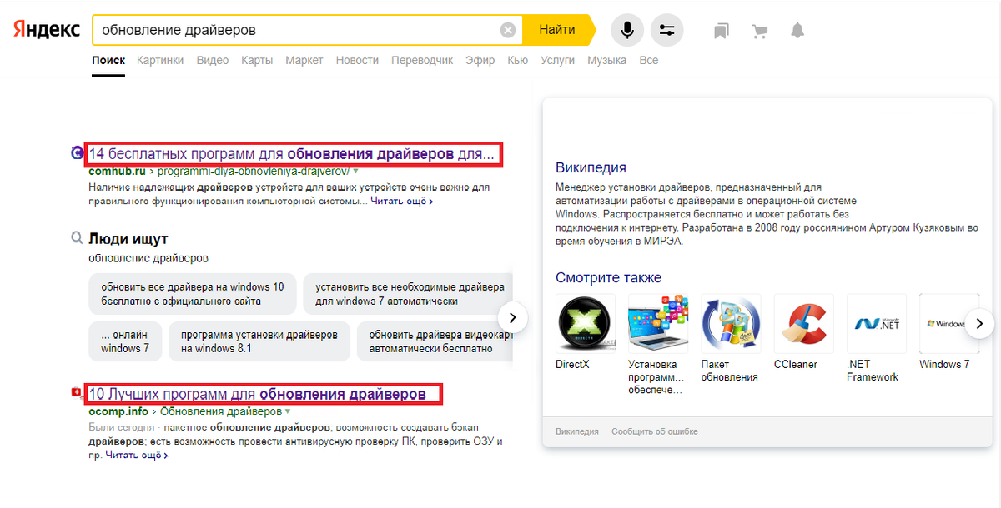This screenshot has width=1001, height=508.
Task: Select suggestion программа установки драйверов
Action: click(x=259, y=341)
